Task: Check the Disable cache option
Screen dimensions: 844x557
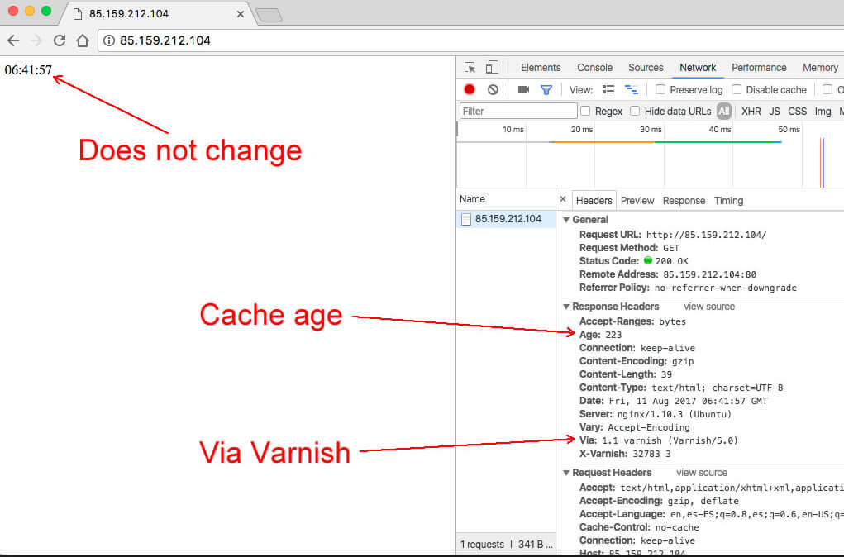Action: tap(737, 89)
